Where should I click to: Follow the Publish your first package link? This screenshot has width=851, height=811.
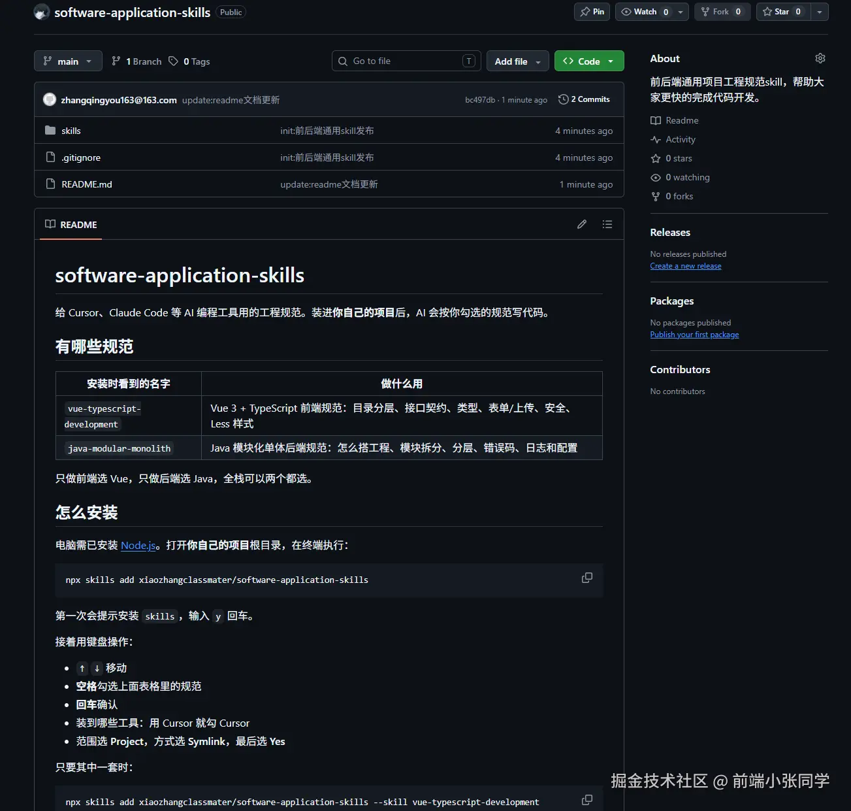694,335
